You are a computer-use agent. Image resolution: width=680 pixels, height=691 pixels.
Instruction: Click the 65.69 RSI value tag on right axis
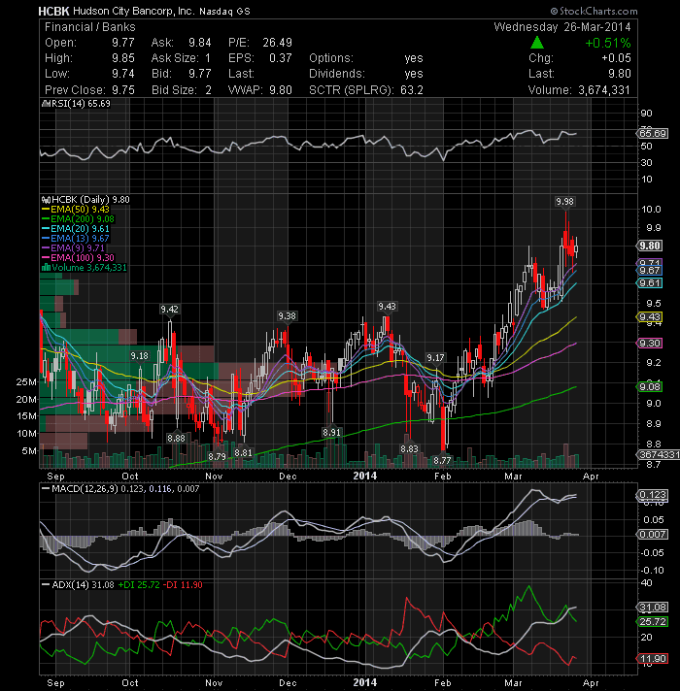coord(653,134)
